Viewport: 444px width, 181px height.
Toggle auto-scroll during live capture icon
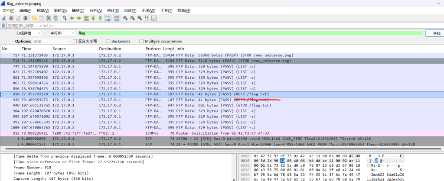coord(108,18)
